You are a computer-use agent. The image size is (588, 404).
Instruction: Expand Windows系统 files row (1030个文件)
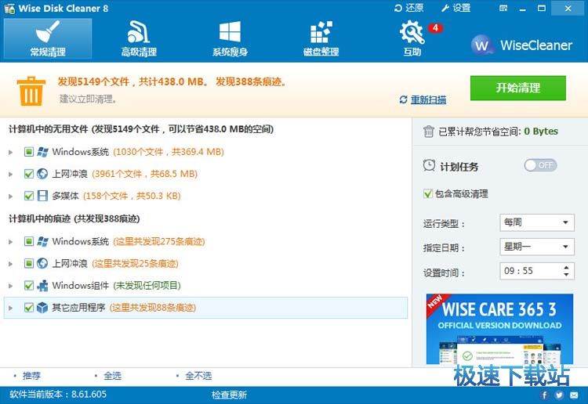(x=11, y=152)
